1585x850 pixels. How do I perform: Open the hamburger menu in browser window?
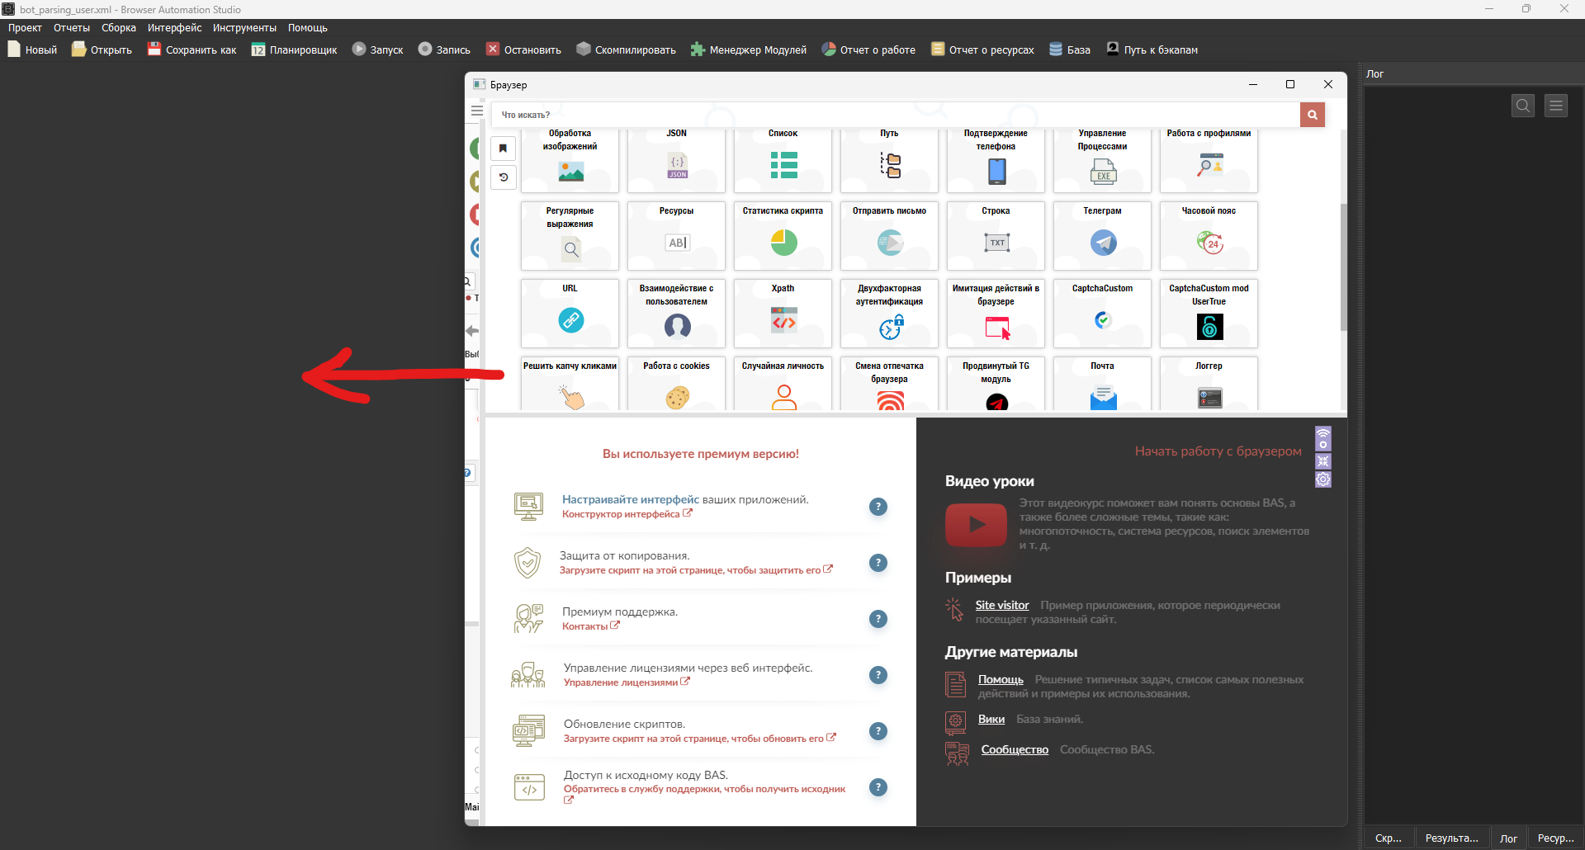[477, 111]
